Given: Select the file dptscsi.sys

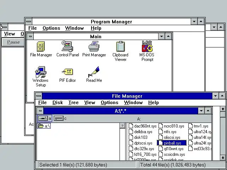Looking at the screenshot, I should click(140, 143).
